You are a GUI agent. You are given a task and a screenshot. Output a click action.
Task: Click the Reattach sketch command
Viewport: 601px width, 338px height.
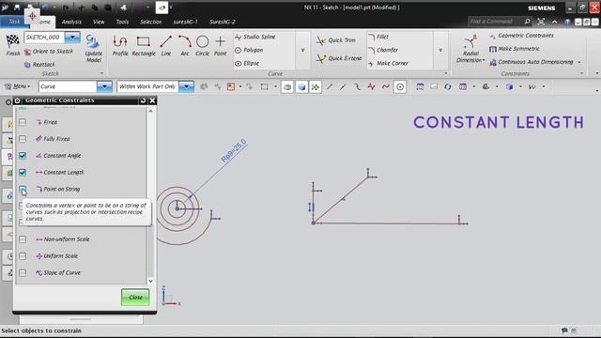(x=39, y=65)
